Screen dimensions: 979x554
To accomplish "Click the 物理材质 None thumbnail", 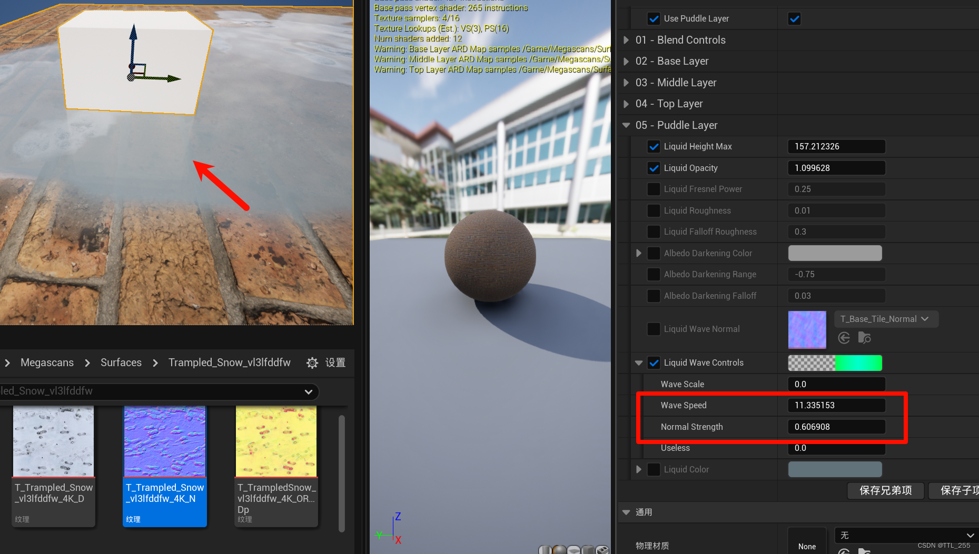I will tap(807, 541).
